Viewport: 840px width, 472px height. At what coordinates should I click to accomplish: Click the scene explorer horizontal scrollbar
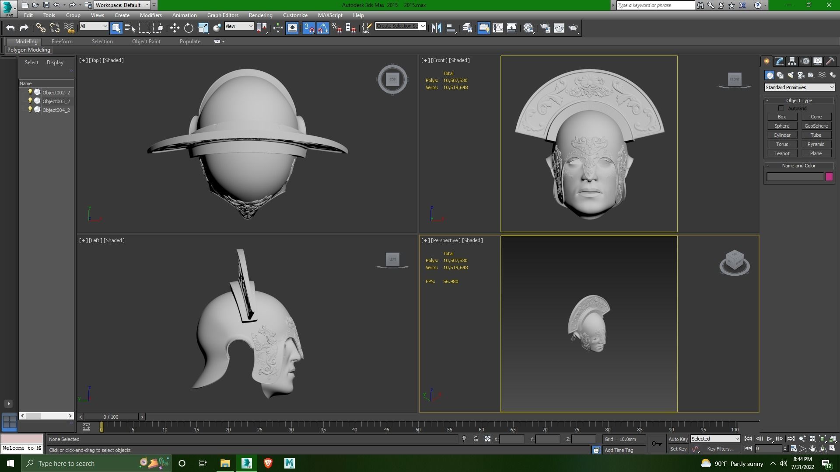pyautogui.click(x=46, y=416)
